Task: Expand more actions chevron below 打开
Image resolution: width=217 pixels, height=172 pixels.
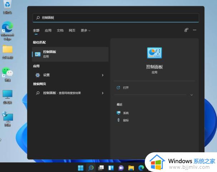Action: 192,95
